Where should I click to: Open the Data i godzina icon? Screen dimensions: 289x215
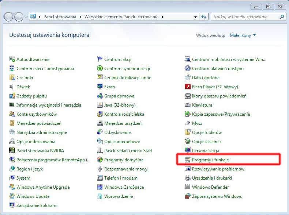pos(188,78)
